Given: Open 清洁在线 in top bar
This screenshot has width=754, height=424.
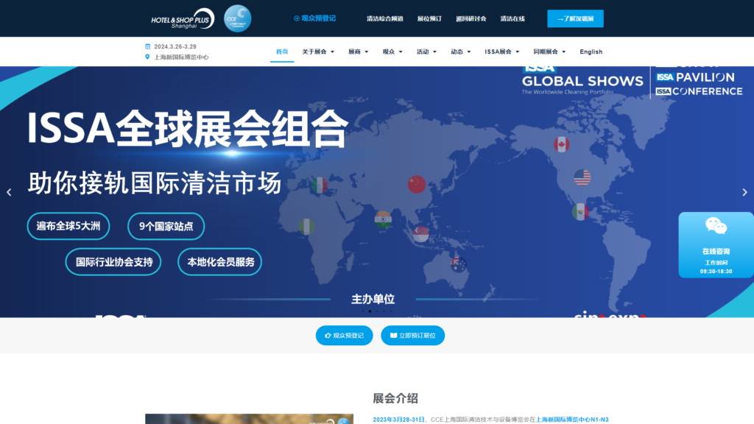Looking at the screenshot, I should coord(512,18).
